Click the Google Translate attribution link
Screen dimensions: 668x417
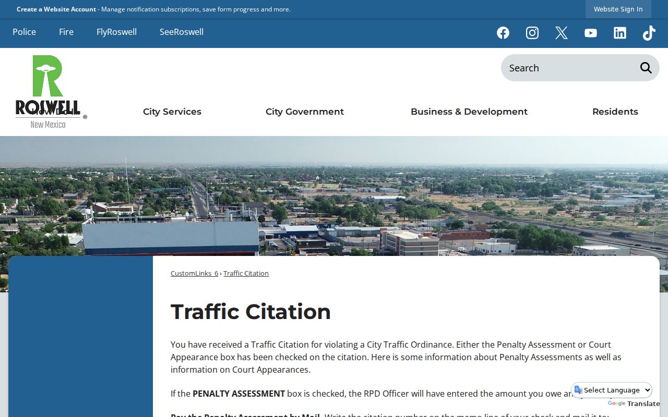[x=634, y=403]
